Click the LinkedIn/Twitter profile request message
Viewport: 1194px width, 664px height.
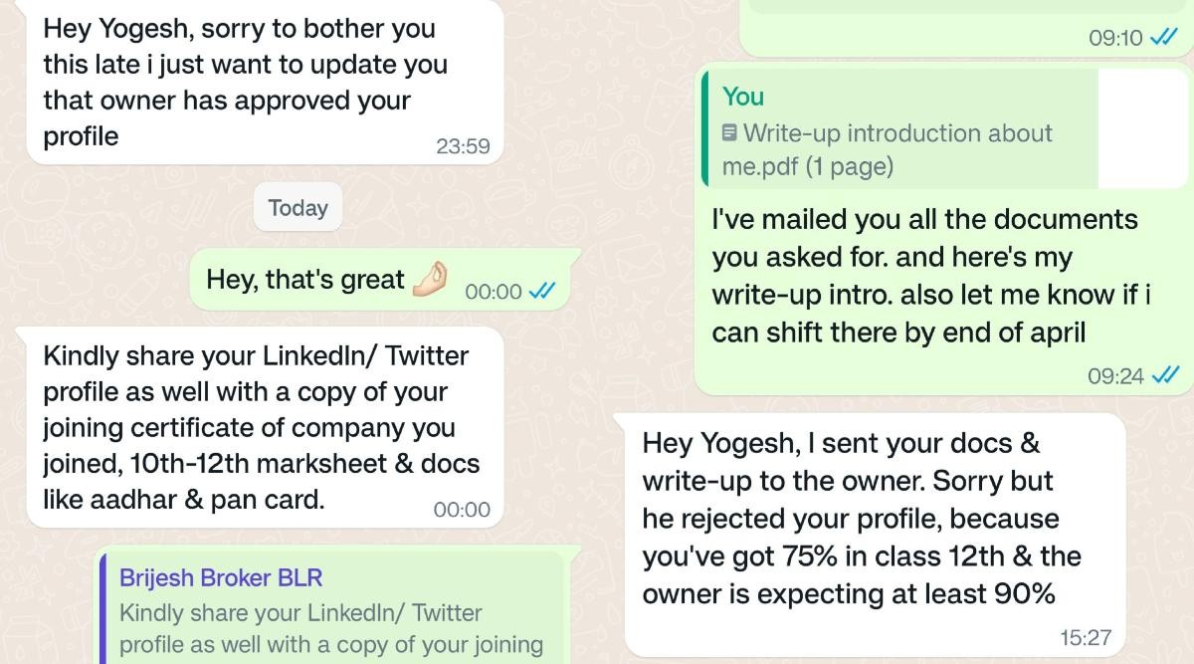(x=261, y=427)
